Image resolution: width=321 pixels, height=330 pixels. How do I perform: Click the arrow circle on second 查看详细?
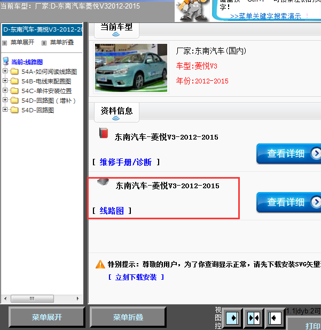[x=316, y=202]
